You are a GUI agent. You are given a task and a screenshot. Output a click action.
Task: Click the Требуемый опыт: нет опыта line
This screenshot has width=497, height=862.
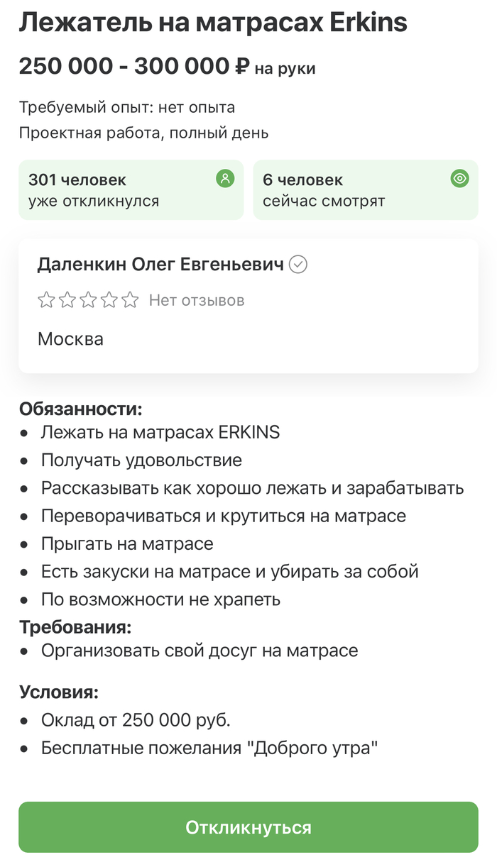click(x=127, y=108)
